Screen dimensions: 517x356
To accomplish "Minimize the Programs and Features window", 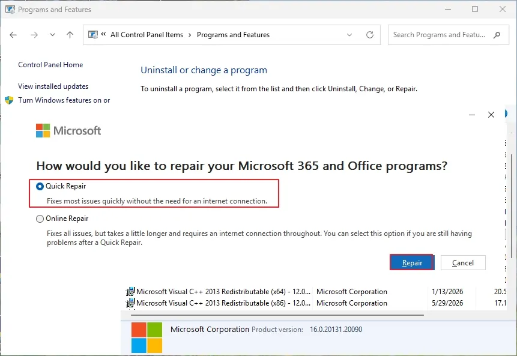I will [448, 9].
